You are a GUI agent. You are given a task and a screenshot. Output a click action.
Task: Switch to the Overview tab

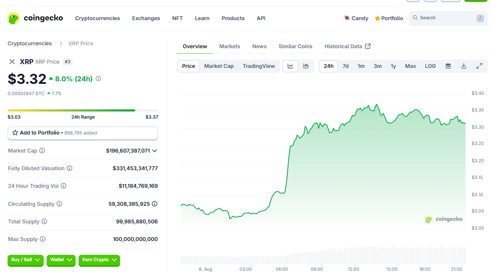(x=195, y=47)
